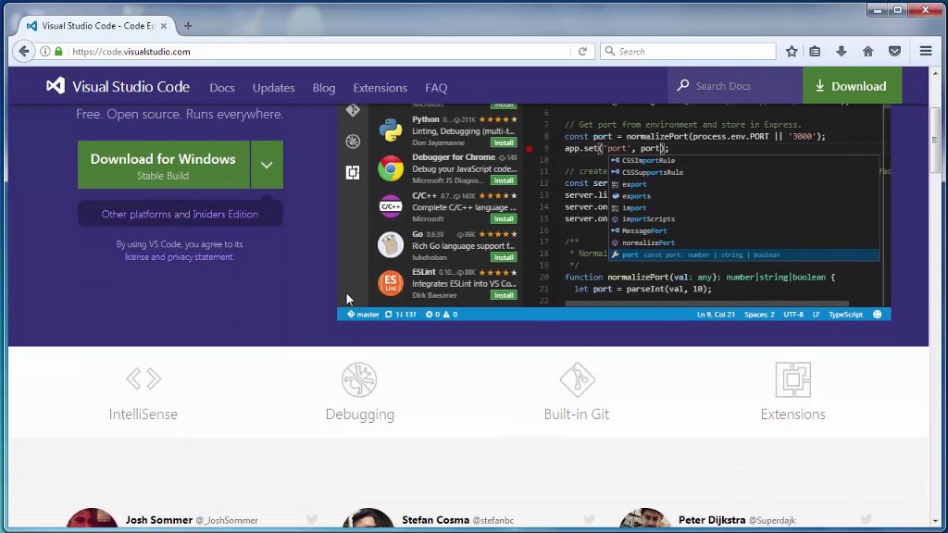
Task: Install the ESLint extension
Action: 503,295
